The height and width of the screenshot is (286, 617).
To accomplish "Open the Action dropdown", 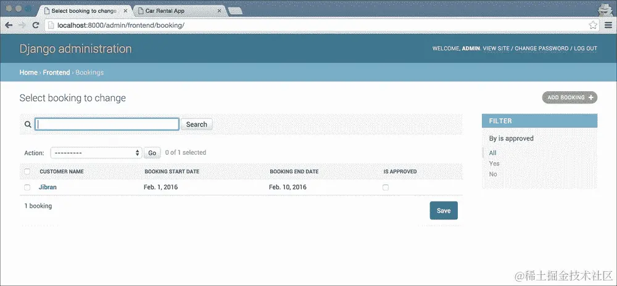I will pyautogui.click(x=96, y=153).
